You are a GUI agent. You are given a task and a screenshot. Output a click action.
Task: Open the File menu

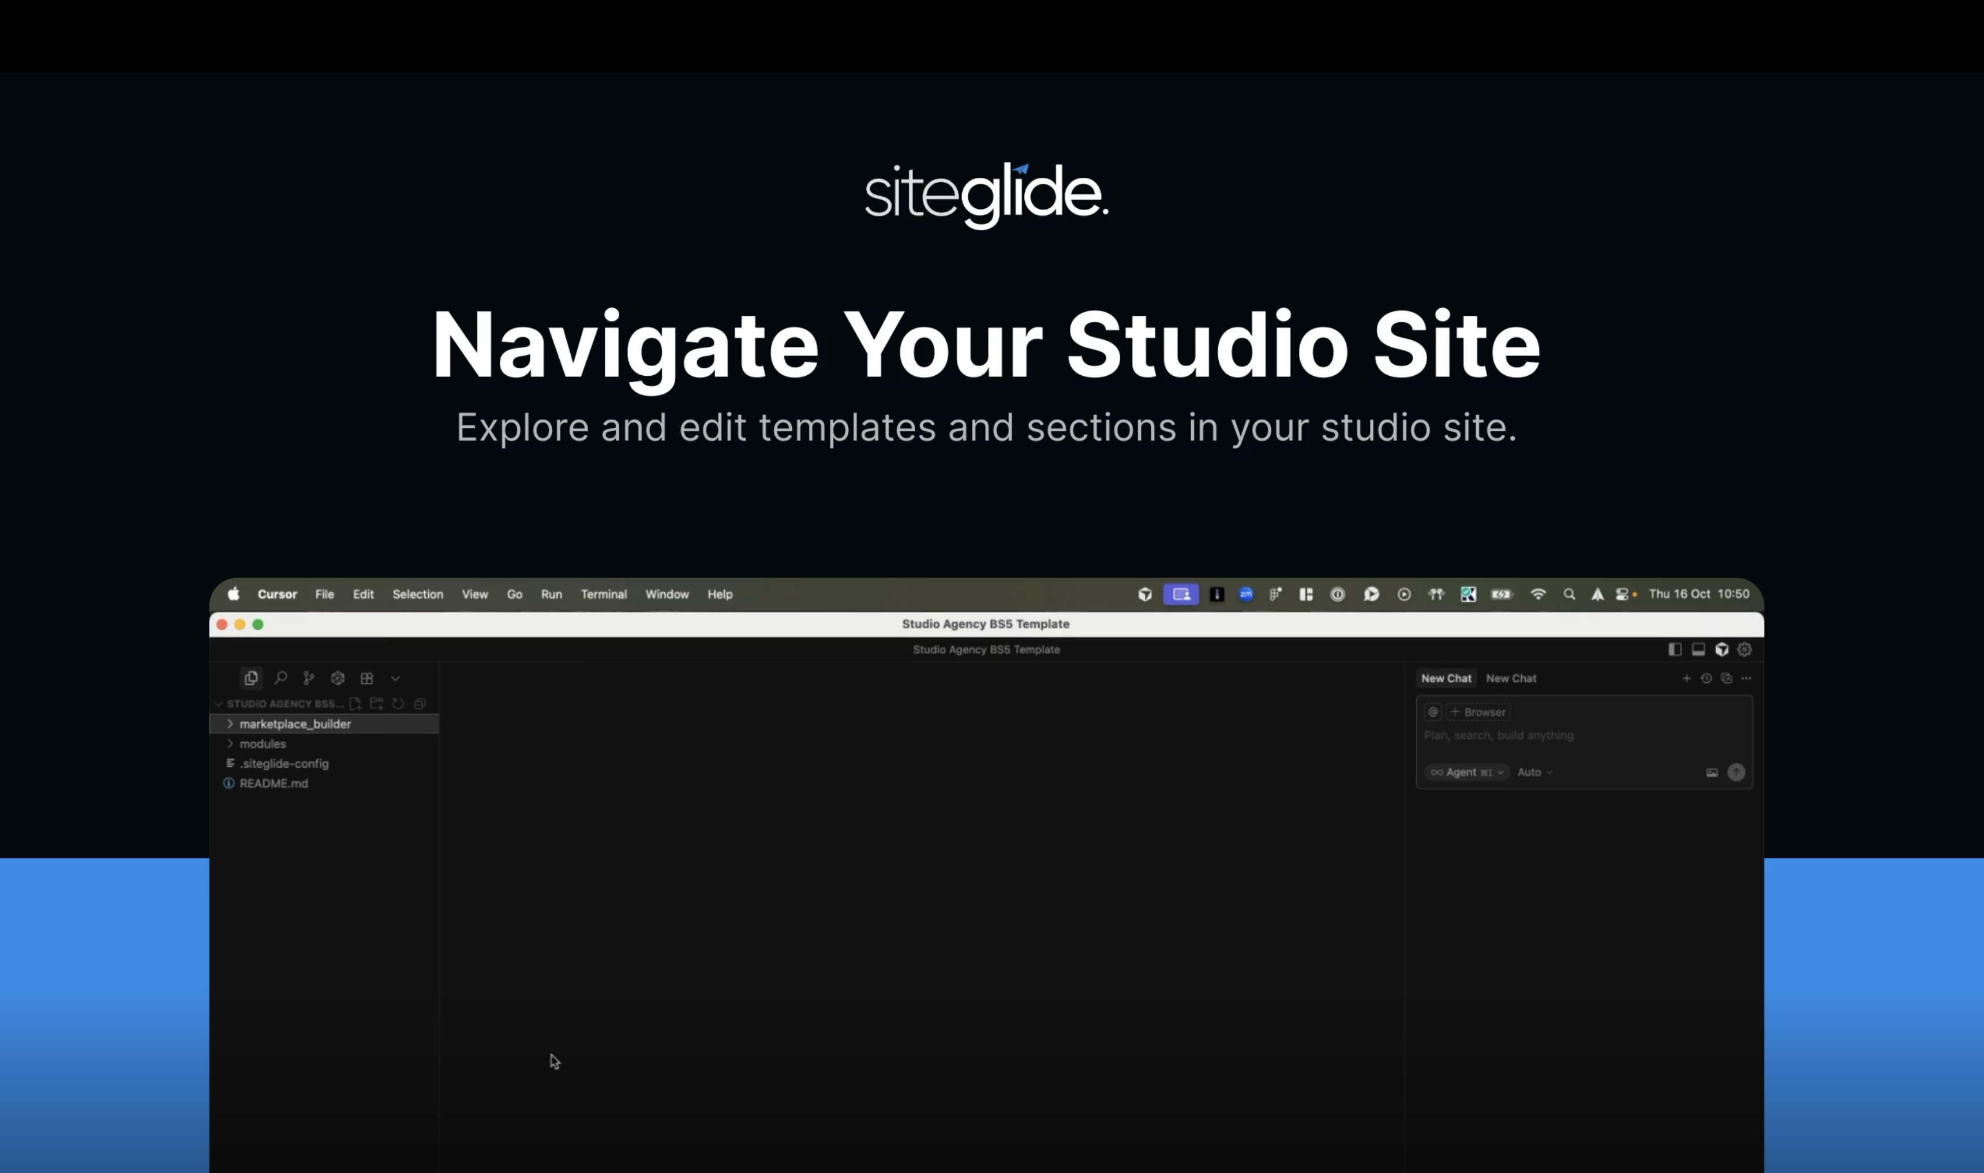tap(324, 595)
